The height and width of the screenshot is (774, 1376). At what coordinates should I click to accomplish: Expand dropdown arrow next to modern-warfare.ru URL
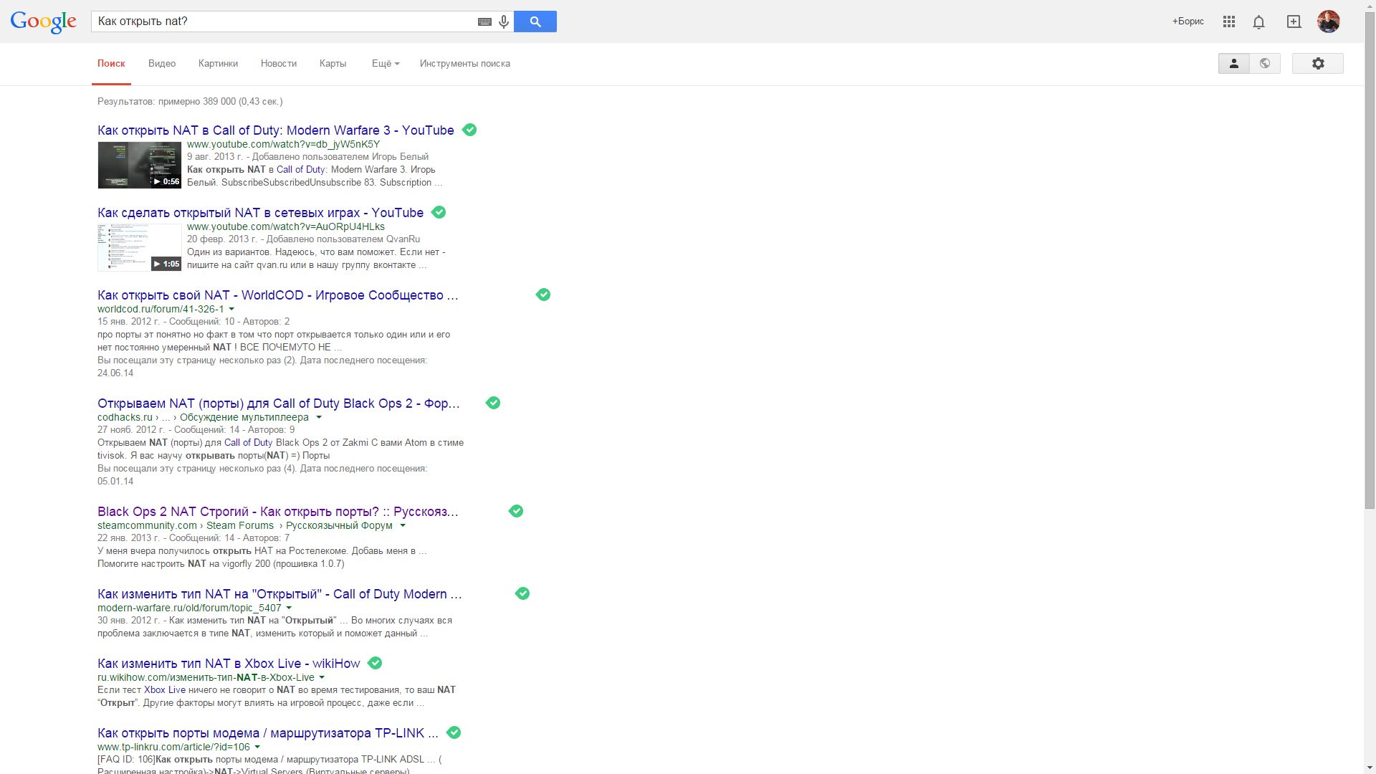289,608
